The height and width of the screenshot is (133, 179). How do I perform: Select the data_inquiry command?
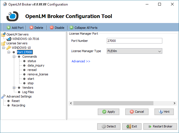pos(36,65)
